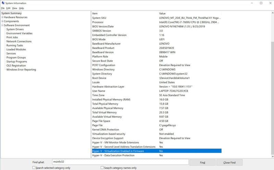Viewport: 274px width, 170px height.
Task: Open Windows Error Reporting category
Action: pyautogui.click(x=21, y=70)
